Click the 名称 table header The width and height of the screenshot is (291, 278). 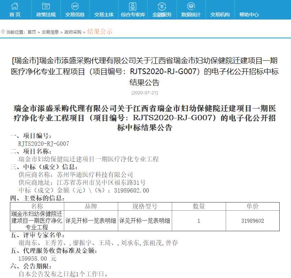(x=37, y=206)
